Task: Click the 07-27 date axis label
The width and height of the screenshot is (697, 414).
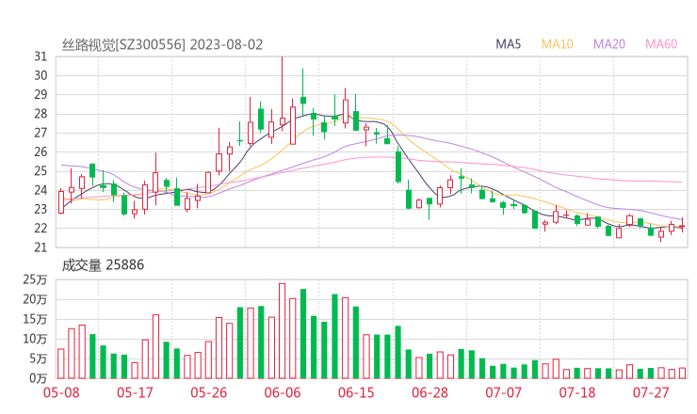Action: 651,392
